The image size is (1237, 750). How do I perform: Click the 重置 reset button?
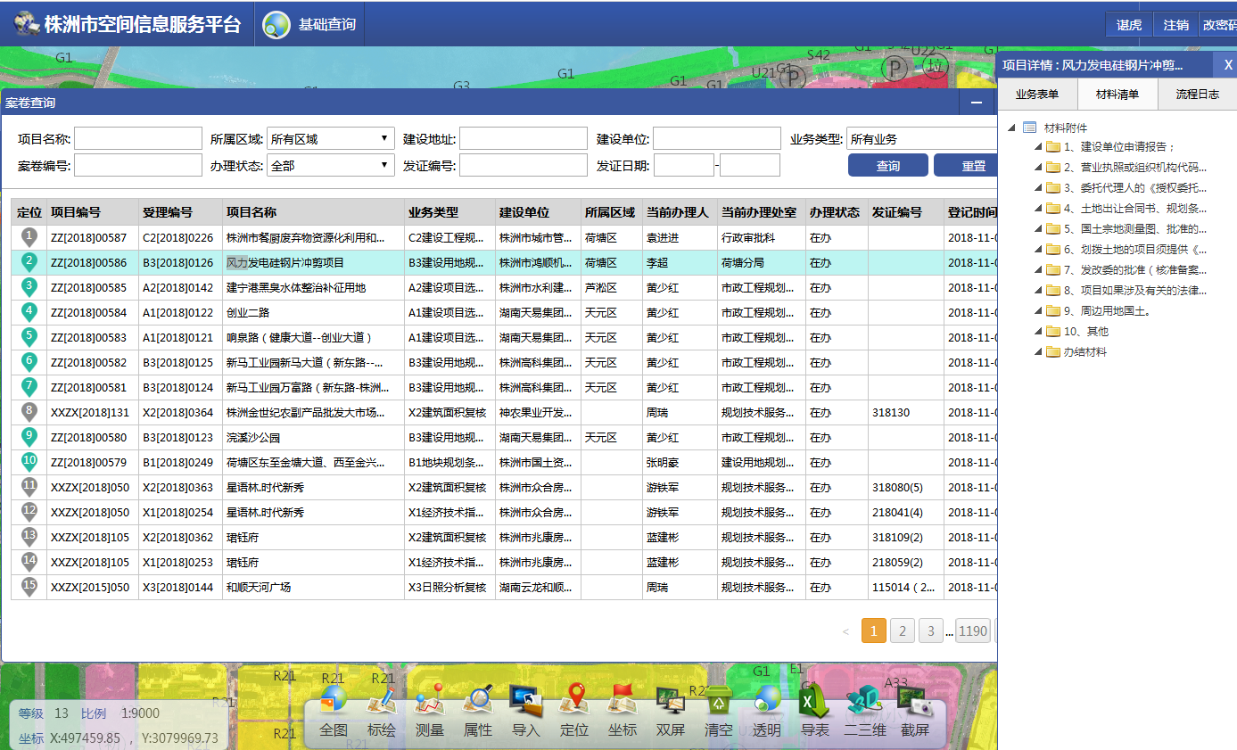pos(972,166)
